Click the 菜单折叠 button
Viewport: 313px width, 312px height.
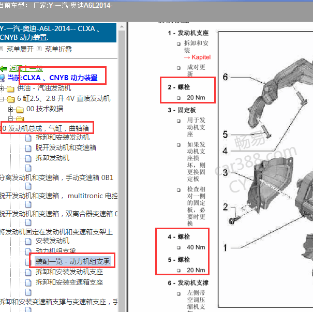point(58,49)
